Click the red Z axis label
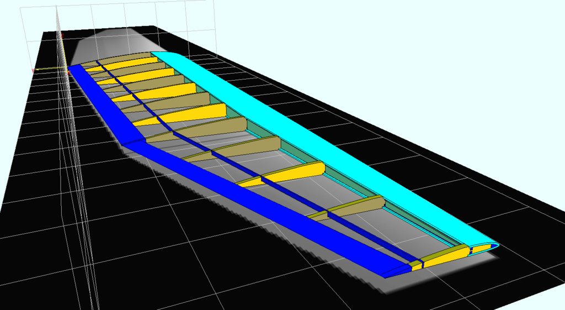 click(62, 35)
